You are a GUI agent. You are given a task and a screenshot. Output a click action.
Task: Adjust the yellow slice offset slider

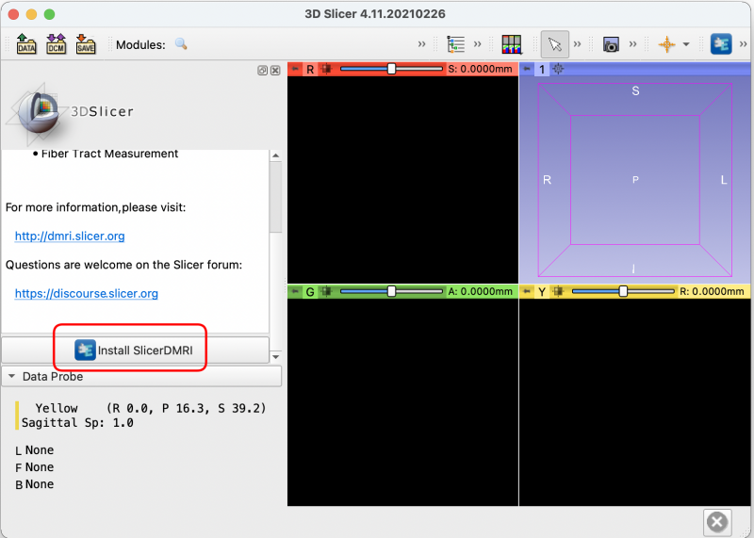pos(623,291)
